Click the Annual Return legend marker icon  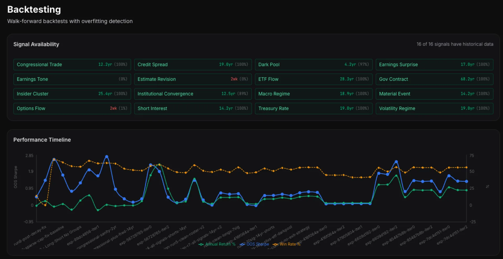pyautogui.click(x=201, y=244)
